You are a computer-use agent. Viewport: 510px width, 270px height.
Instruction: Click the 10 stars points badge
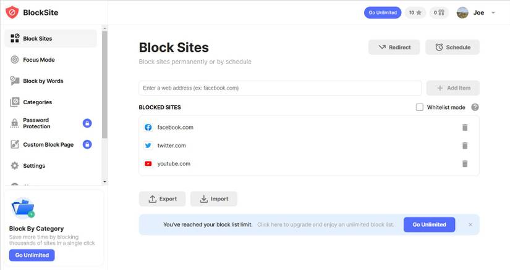coord(415,13)
